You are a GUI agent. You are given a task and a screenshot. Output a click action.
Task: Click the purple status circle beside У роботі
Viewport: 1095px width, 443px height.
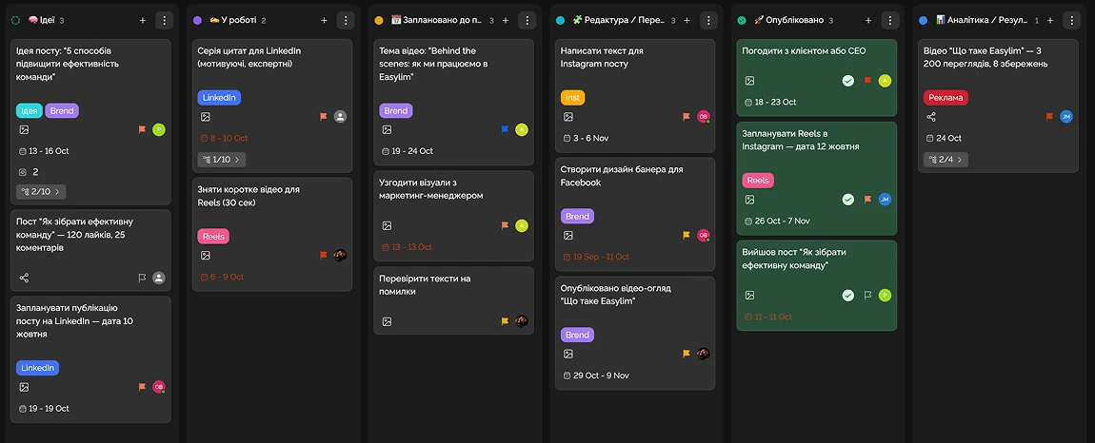[x=197, y=20]
